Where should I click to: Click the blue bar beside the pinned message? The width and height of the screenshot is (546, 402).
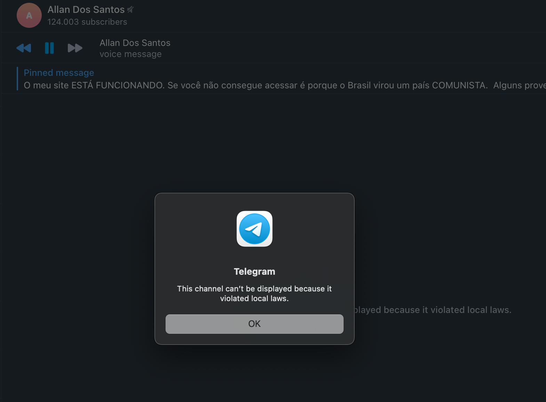click(x=17, y=79)
